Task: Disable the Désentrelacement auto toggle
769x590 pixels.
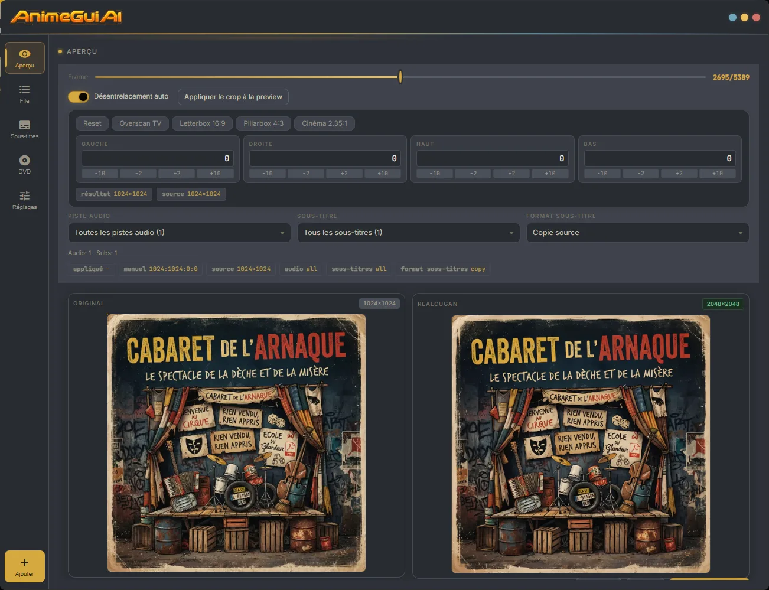Action: tap(79, 96)
